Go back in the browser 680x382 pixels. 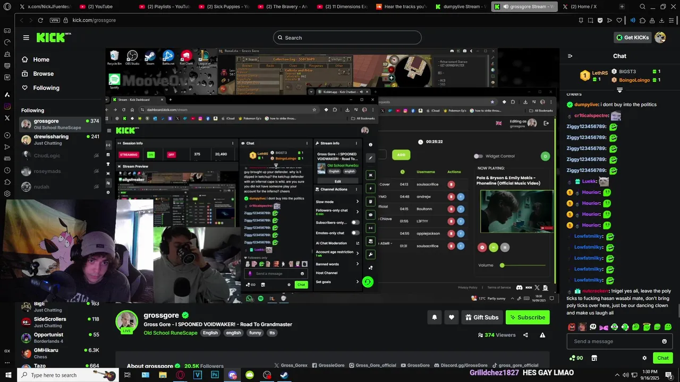[21, 20]
